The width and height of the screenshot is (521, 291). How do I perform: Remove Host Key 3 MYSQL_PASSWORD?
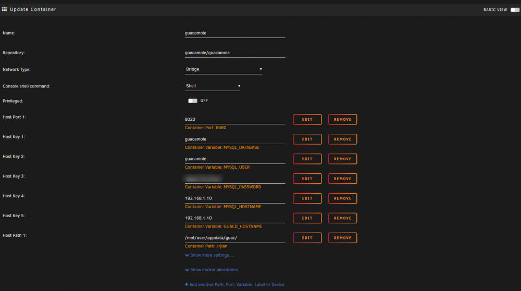click(343, 179)
